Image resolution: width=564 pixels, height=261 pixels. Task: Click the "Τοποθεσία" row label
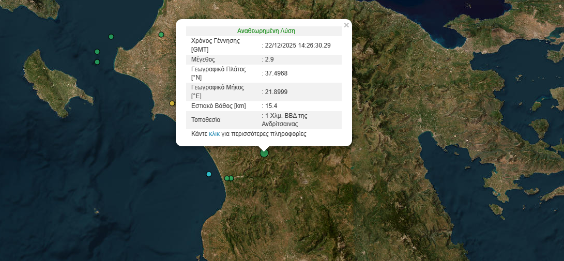click(206, 120)
